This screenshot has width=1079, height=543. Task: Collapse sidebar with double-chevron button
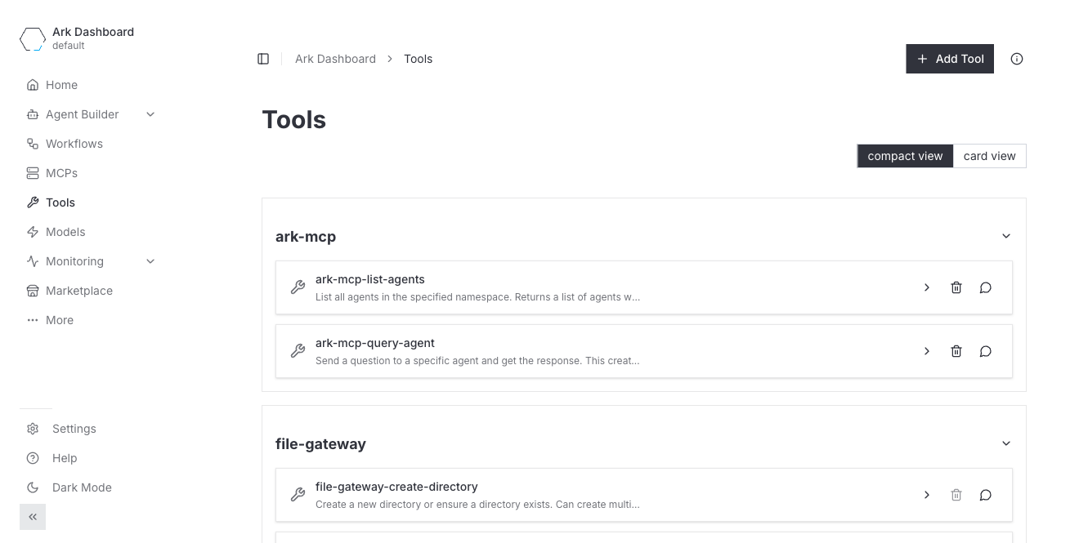tap(33, 517)
